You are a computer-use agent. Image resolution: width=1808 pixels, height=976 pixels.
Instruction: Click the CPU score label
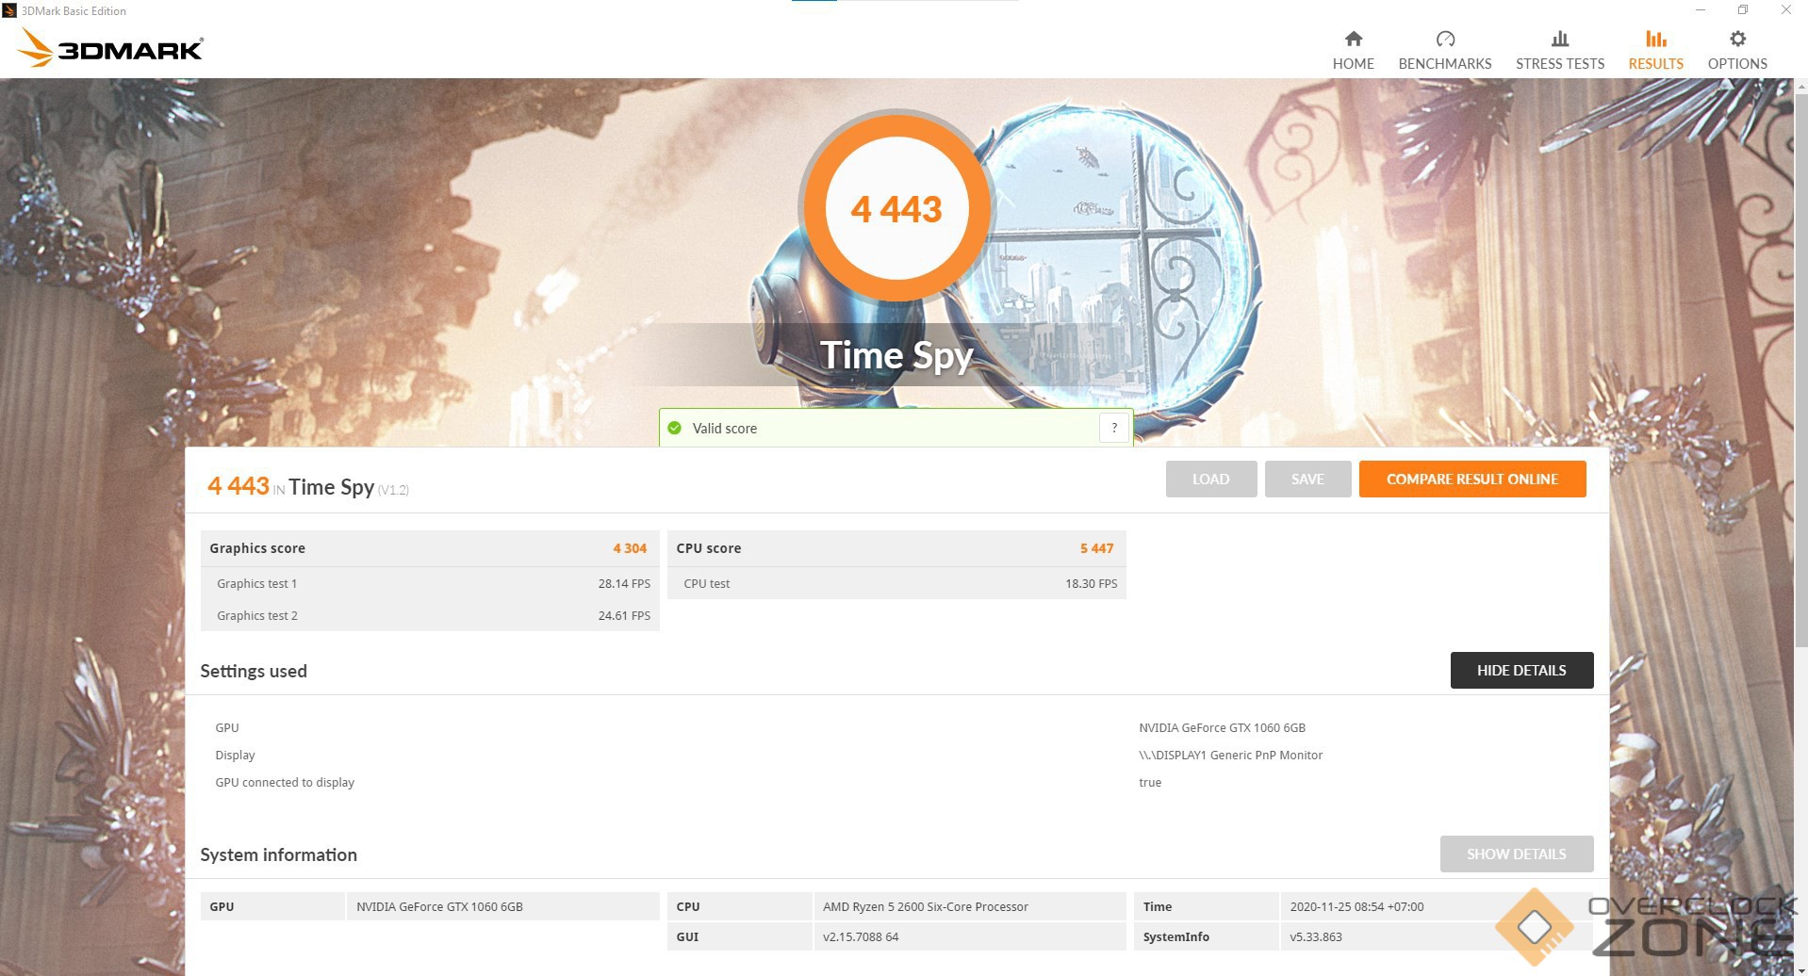coord(708,548)
